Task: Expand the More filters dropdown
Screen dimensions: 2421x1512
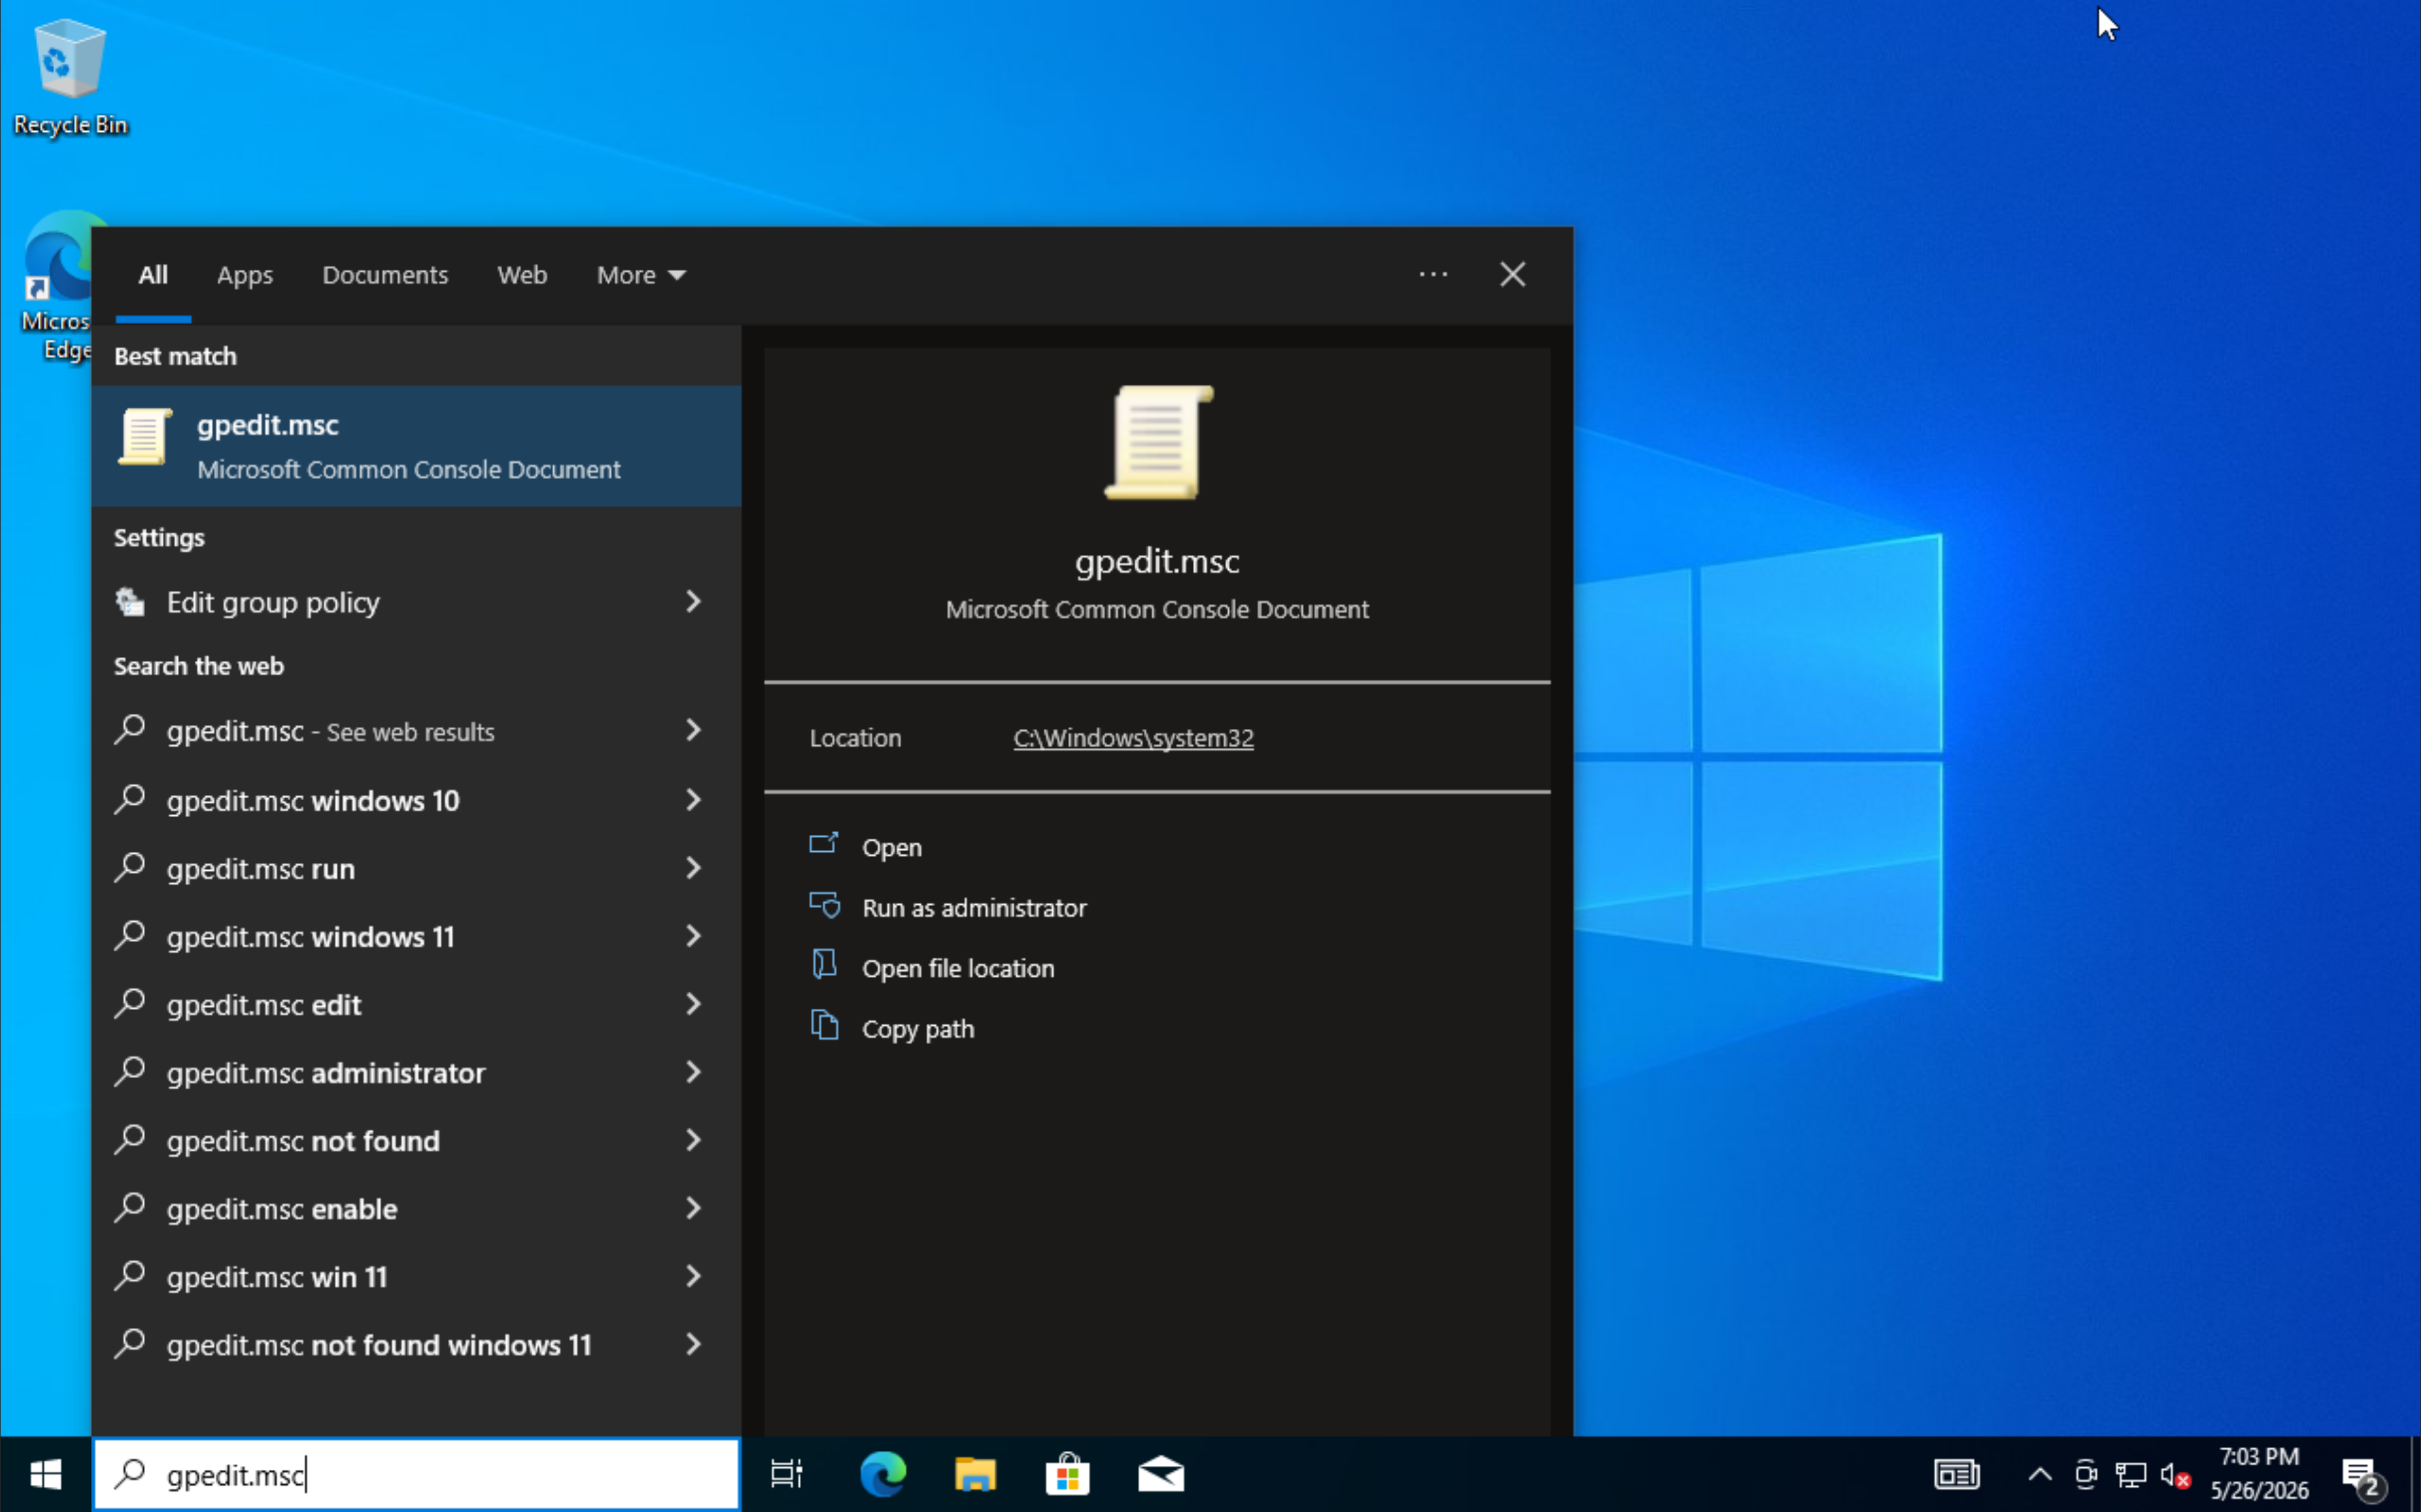Action: (x=642, y=275)
